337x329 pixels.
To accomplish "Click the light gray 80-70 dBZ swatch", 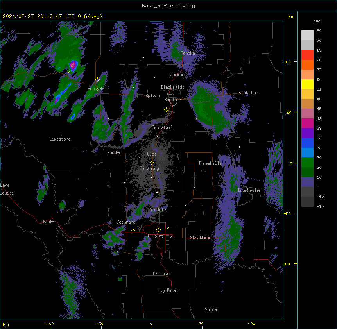I will pos(307,36).
